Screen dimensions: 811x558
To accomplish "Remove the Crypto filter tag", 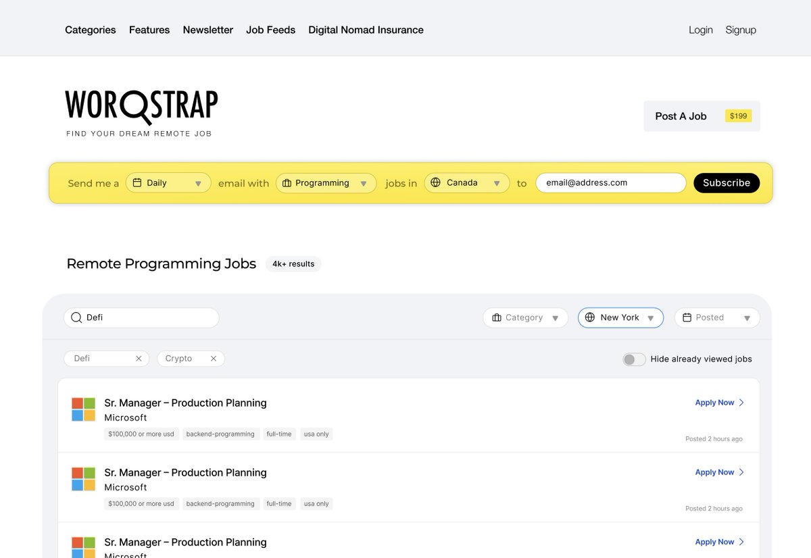I will coord(214,359).
